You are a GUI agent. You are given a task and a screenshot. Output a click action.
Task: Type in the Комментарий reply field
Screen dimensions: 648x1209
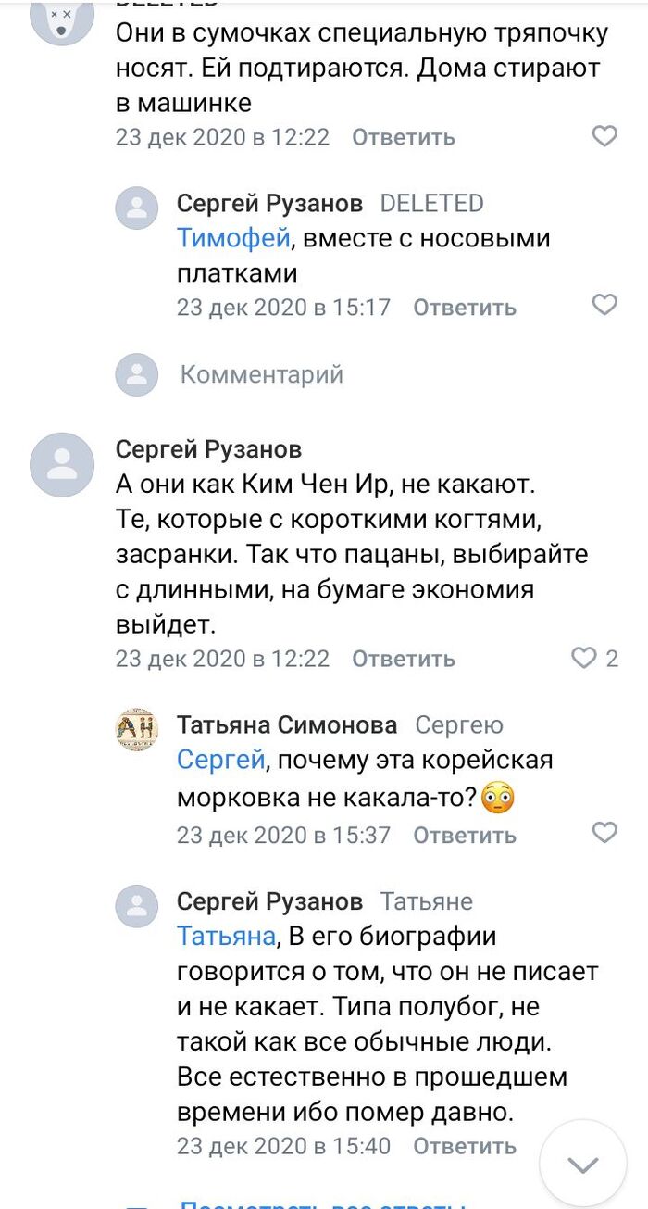click(262, 374)
